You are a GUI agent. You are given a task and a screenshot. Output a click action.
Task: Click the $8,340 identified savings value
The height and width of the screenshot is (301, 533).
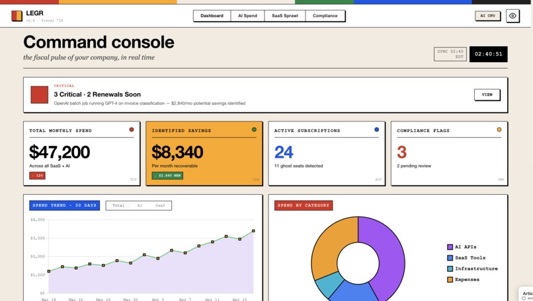click(x=177, y=152)
